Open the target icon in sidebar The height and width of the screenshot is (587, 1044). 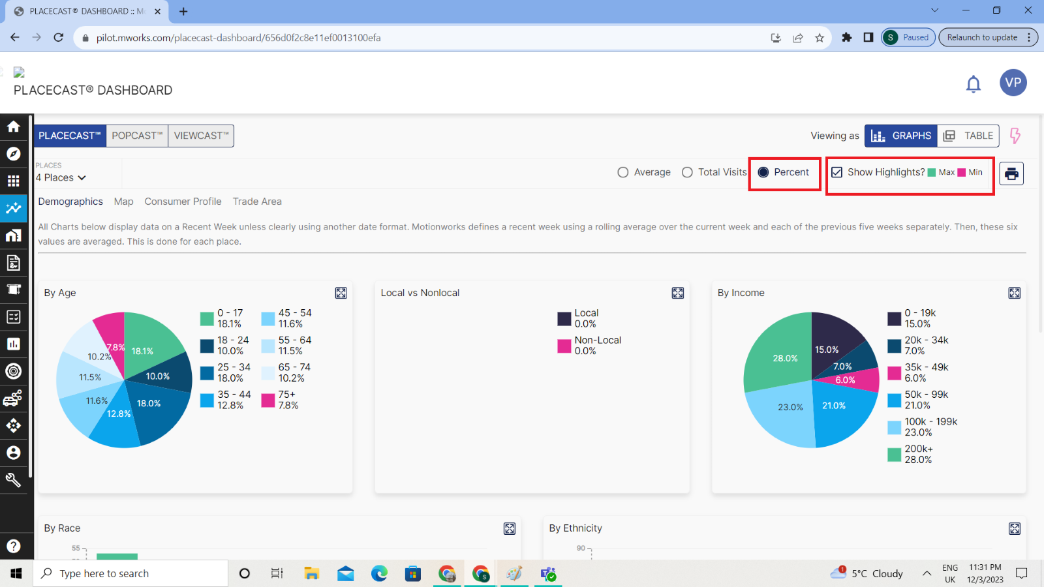[14, 371]
